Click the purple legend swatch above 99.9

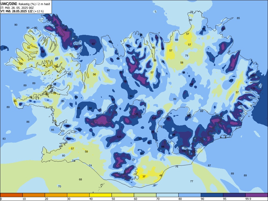256,195
